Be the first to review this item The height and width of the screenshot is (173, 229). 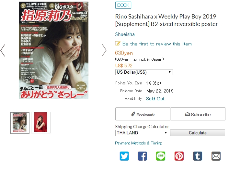[157, 44]
